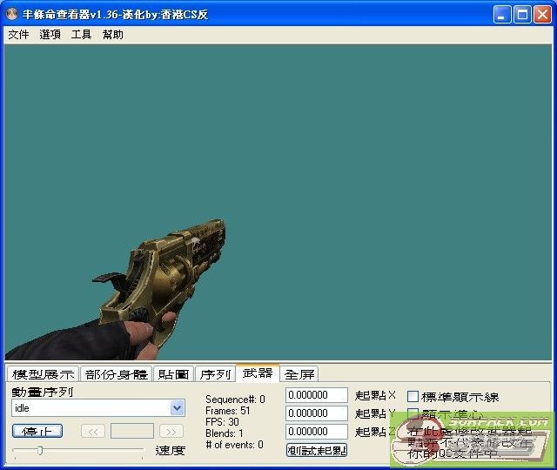The height and width of the screenshot is (470, 557).
Task: Expand the idle animation sequence dropdown
Action: 178,408
